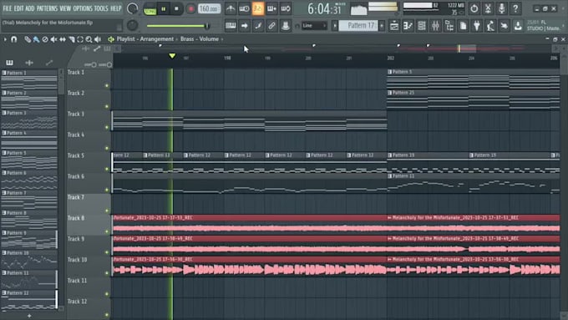This screenshot has height=320, width=568.
Task: Open the Browser view icon
Action: click(449, 26)
